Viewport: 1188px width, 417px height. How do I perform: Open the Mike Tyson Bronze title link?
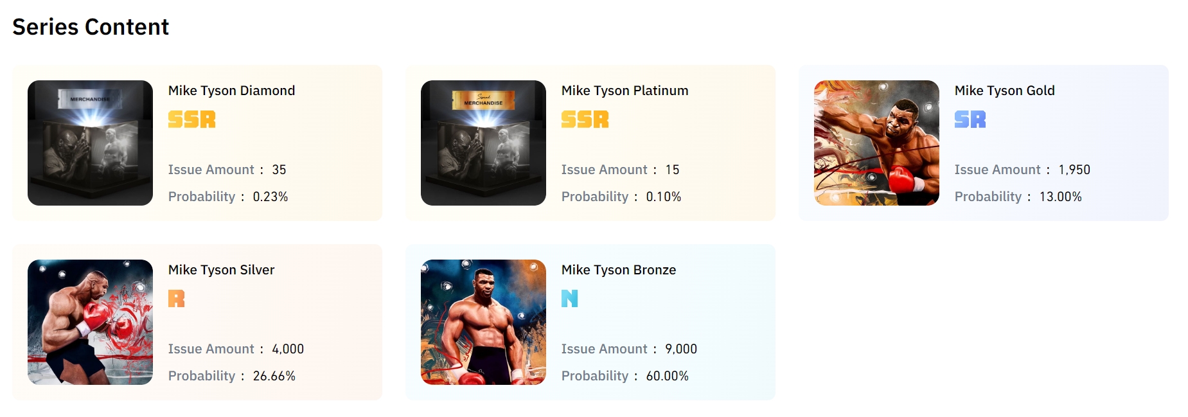coord(618,270)
